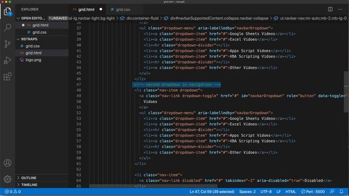This screenshot has height=196, width=349.
Task: Click 'Google Sheets Videos' on line 38
Action: (252, 34)
